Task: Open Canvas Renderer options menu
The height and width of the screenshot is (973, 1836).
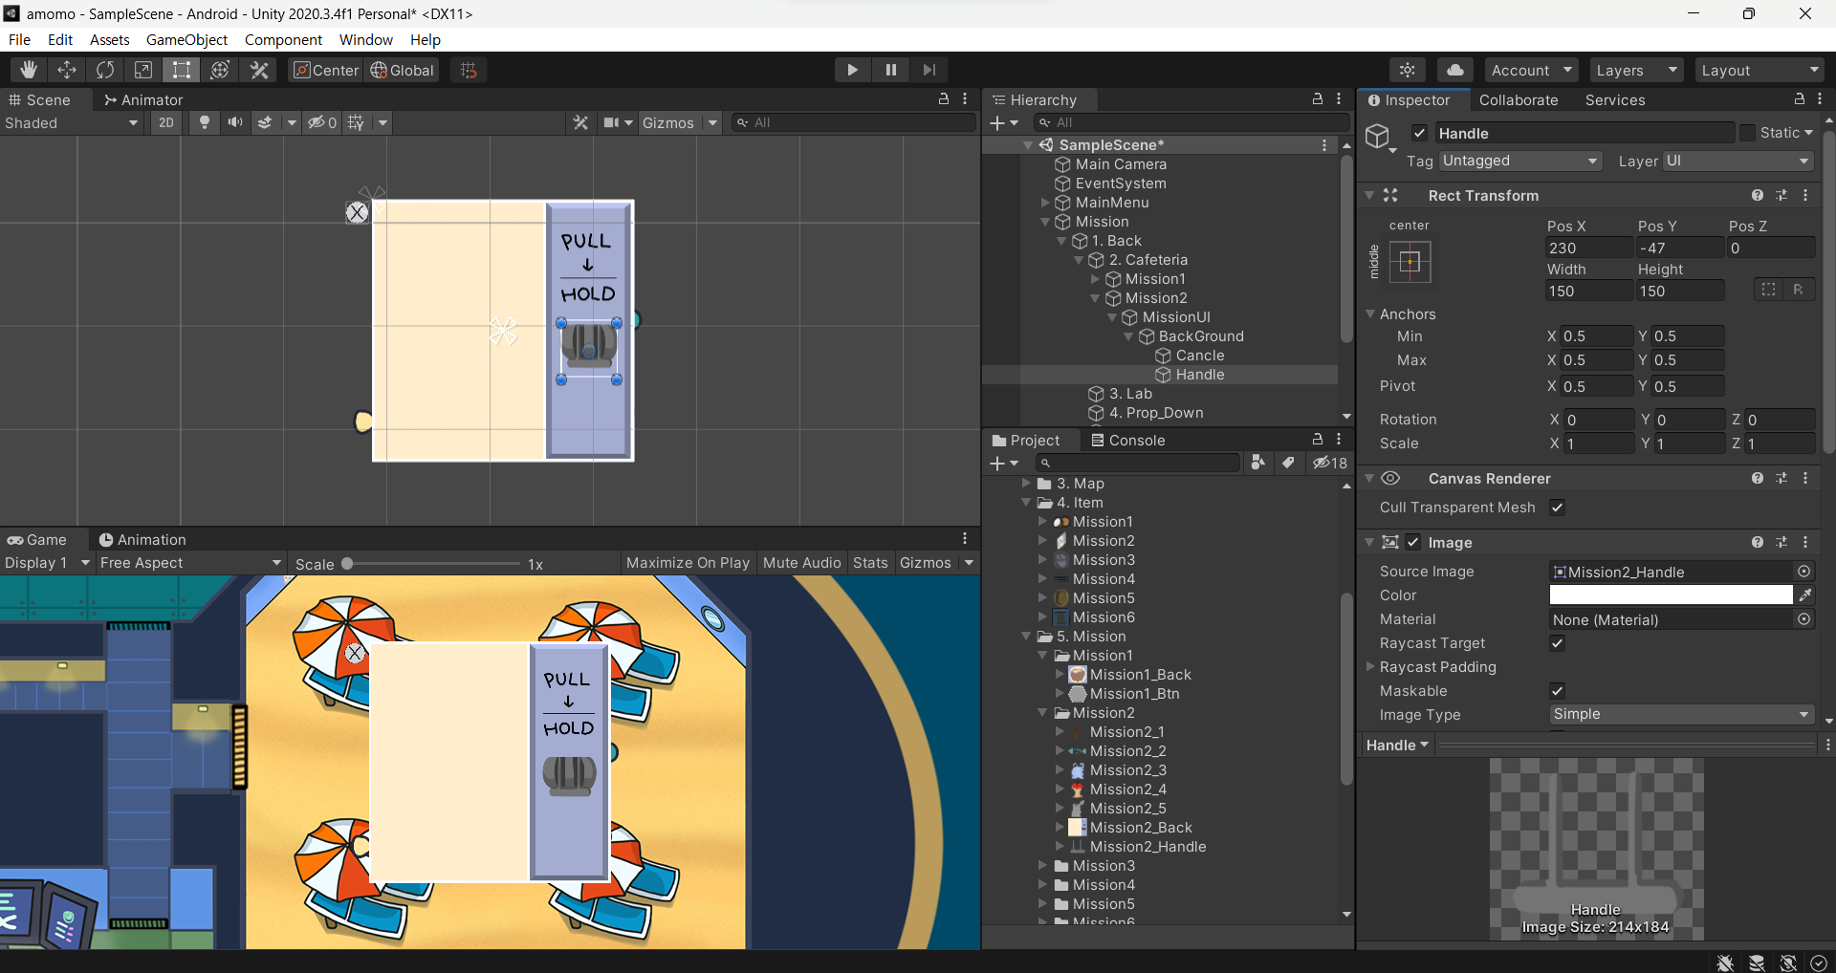Action: click(x=1805, y=478)
